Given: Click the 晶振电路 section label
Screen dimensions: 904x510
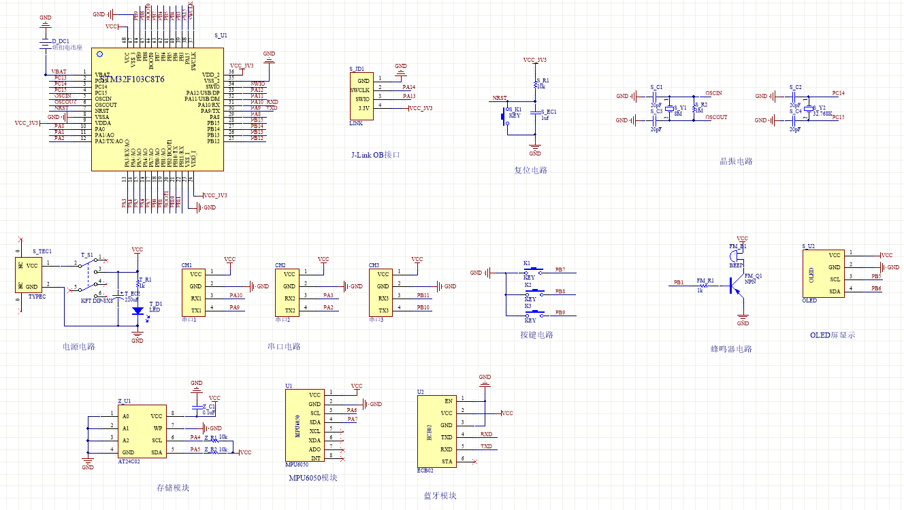Looking at the screenshot, I should point(736,162).
